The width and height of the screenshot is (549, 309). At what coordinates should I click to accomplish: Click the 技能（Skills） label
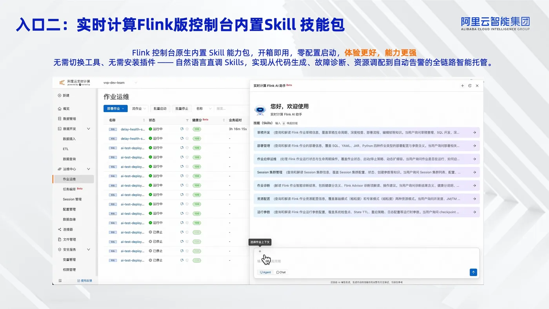263,123
